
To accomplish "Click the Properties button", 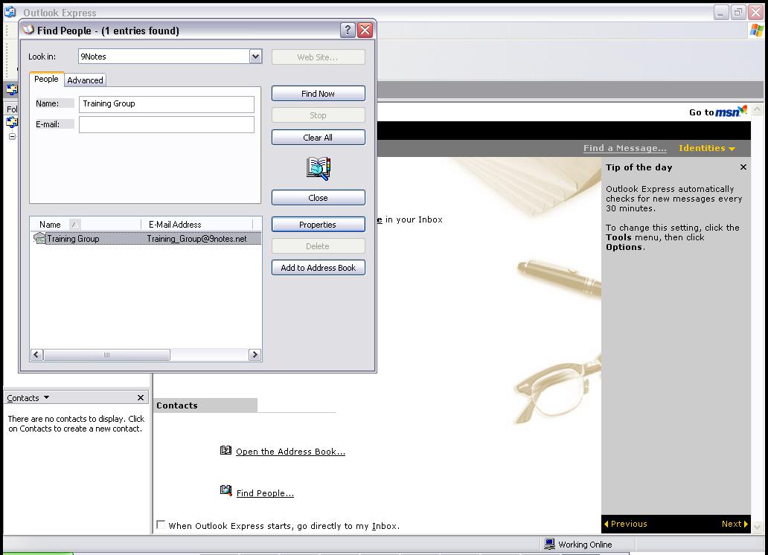I will (x=319, y=225).
